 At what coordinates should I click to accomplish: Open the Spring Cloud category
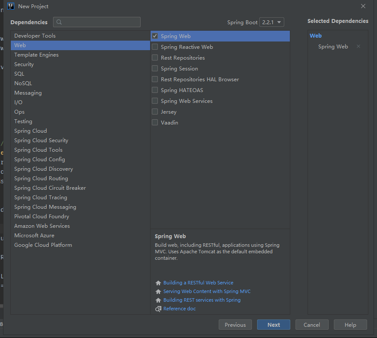pyautogui.click(x=80, y=131)
